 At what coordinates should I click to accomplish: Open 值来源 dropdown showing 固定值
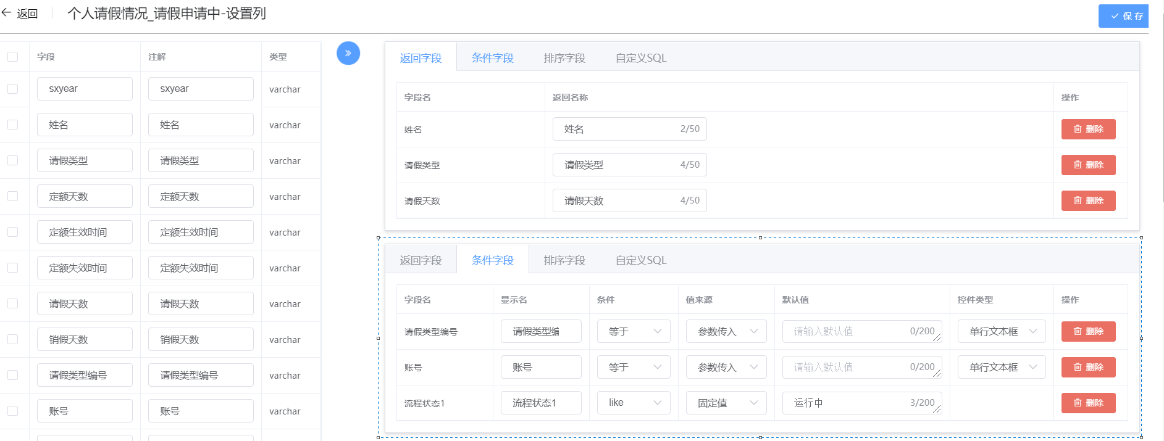tap(726, 403)
